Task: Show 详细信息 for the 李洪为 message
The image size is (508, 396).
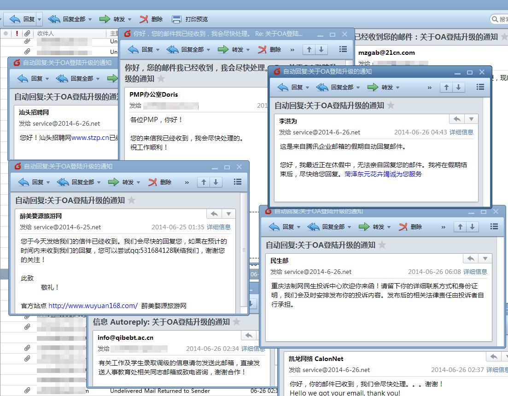Action: coord(461,132)
